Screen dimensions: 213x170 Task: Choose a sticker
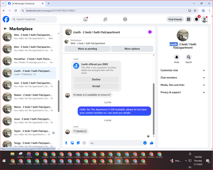[x=78, y=143]
